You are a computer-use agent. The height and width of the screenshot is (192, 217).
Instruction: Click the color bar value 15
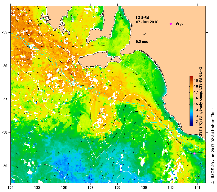(196, 104)
